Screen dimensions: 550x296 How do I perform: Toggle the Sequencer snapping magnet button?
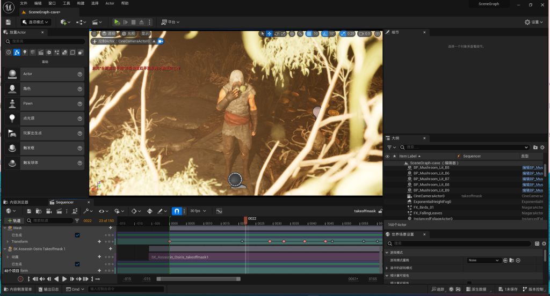point(177,211)
